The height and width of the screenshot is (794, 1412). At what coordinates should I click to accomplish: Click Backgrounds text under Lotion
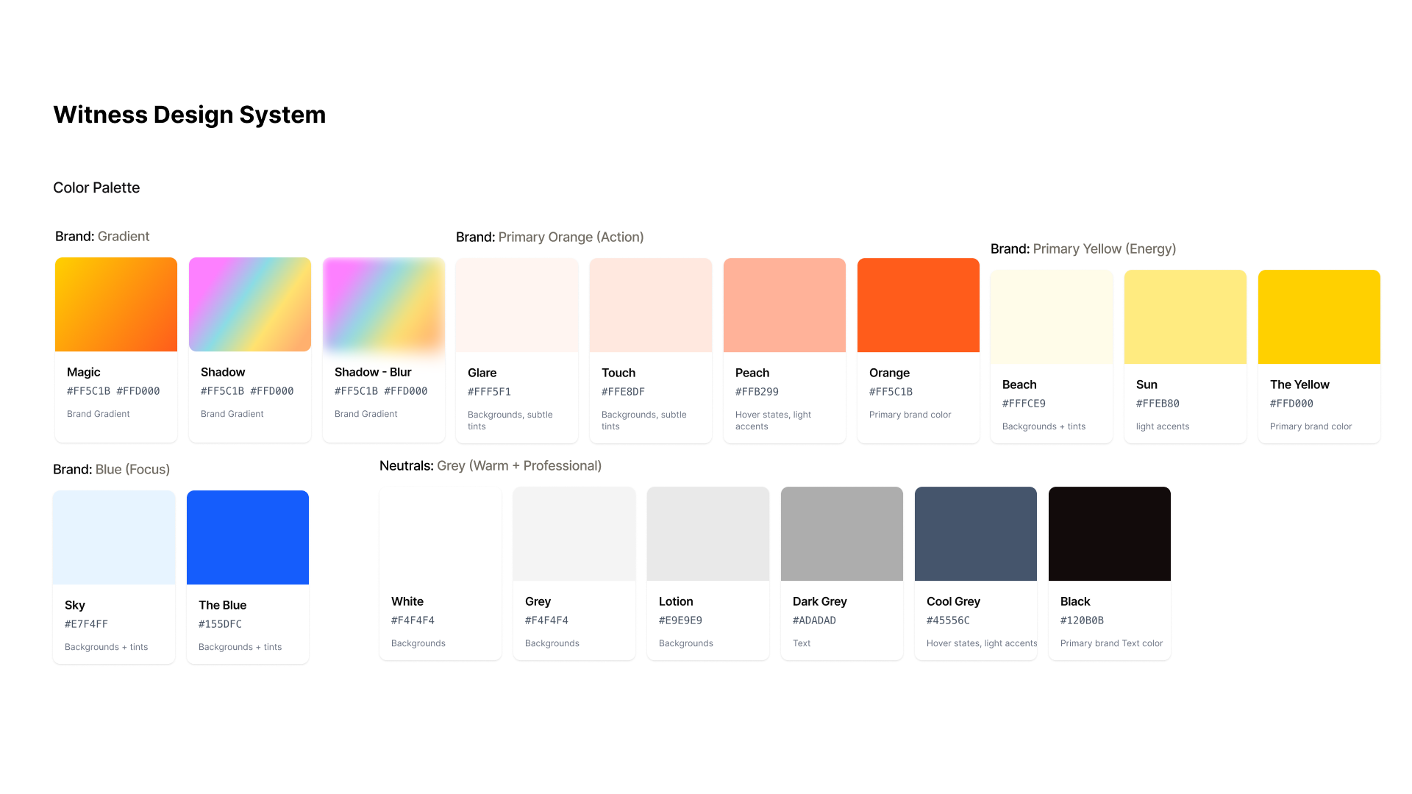pos(686,643)
